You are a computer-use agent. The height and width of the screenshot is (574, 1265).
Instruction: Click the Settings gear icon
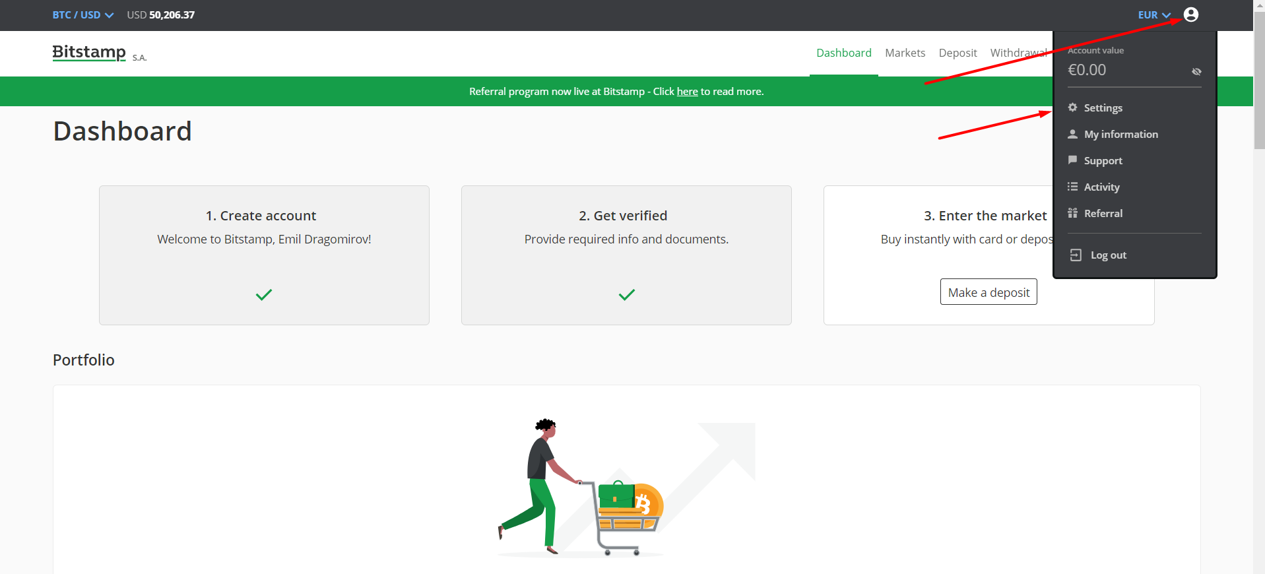coord(1072,108)
